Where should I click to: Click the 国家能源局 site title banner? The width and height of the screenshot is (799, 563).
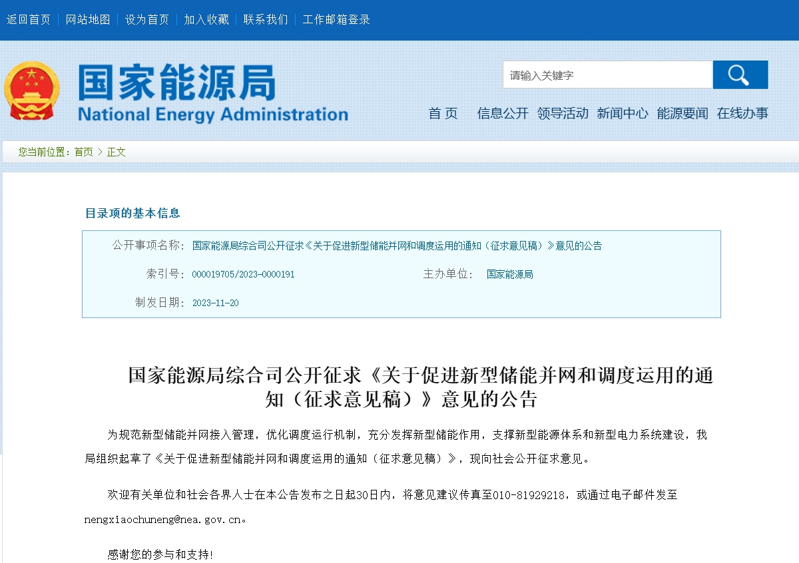pyautogui.click(x=212, y=93)
